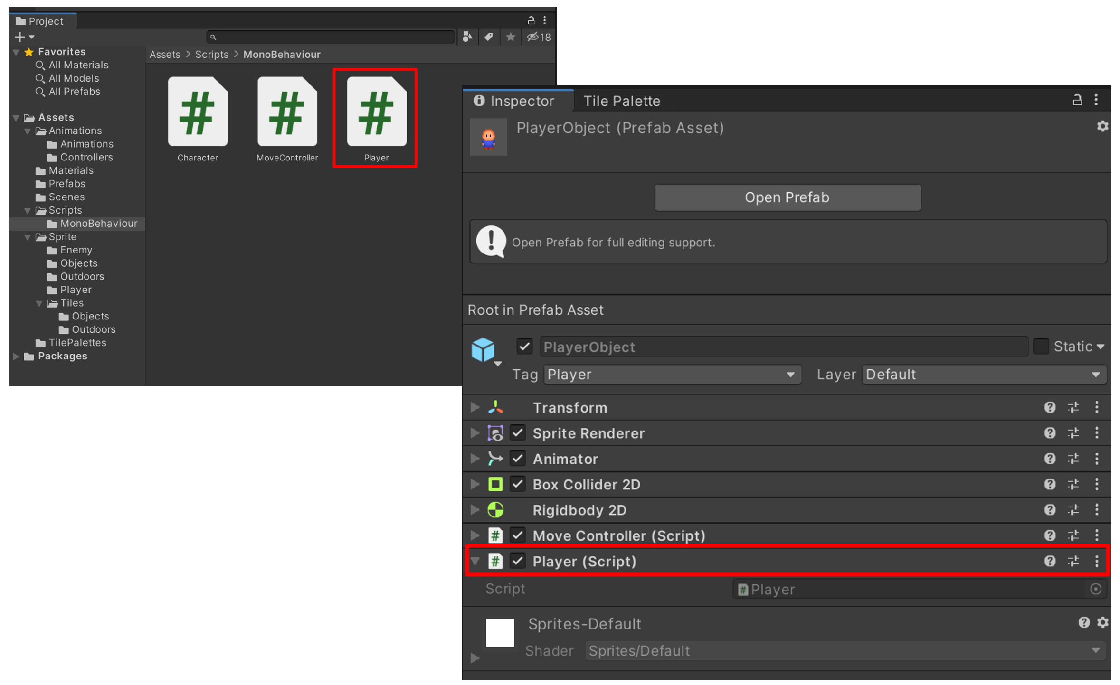Click the search by label tag icon
This screenshot has height=685, width=1120.
tap(489, 37)
